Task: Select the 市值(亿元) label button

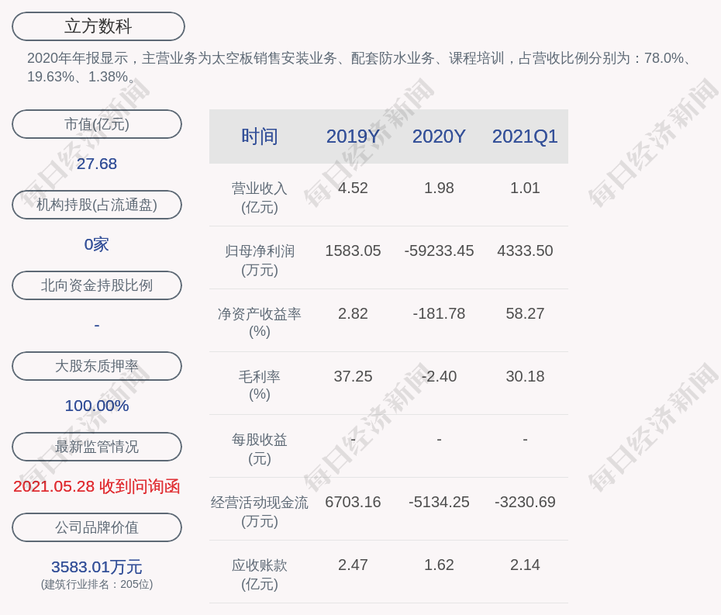Action: (97, 124)
